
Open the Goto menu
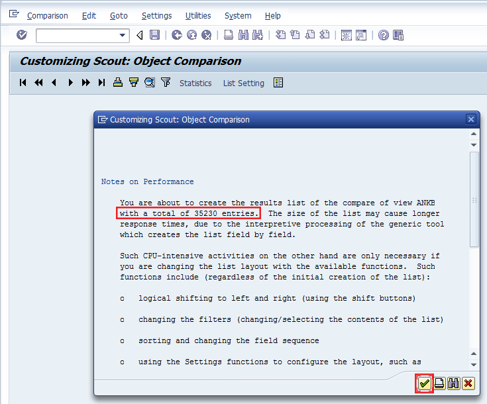[x=119, y=15]
